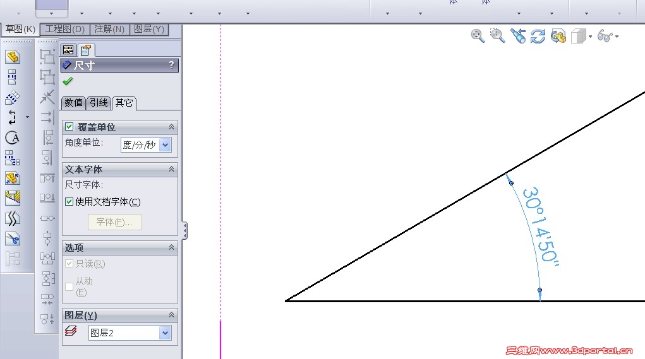This screenshot has height=359, width=645.
Task: Click the align bottom icon with down arrow
Action: 47,197
